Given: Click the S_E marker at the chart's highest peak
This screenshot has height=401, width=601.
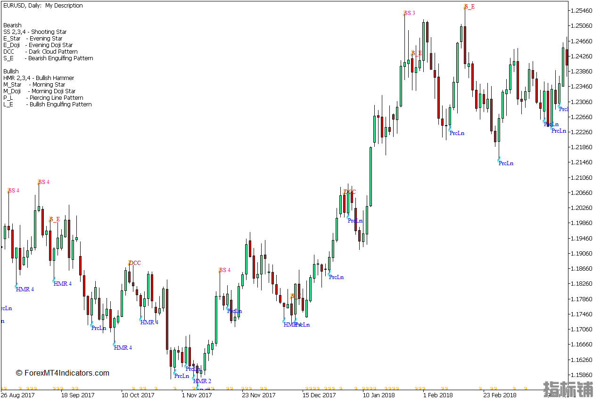Looking at the screenshot, I should click(469, 7).
